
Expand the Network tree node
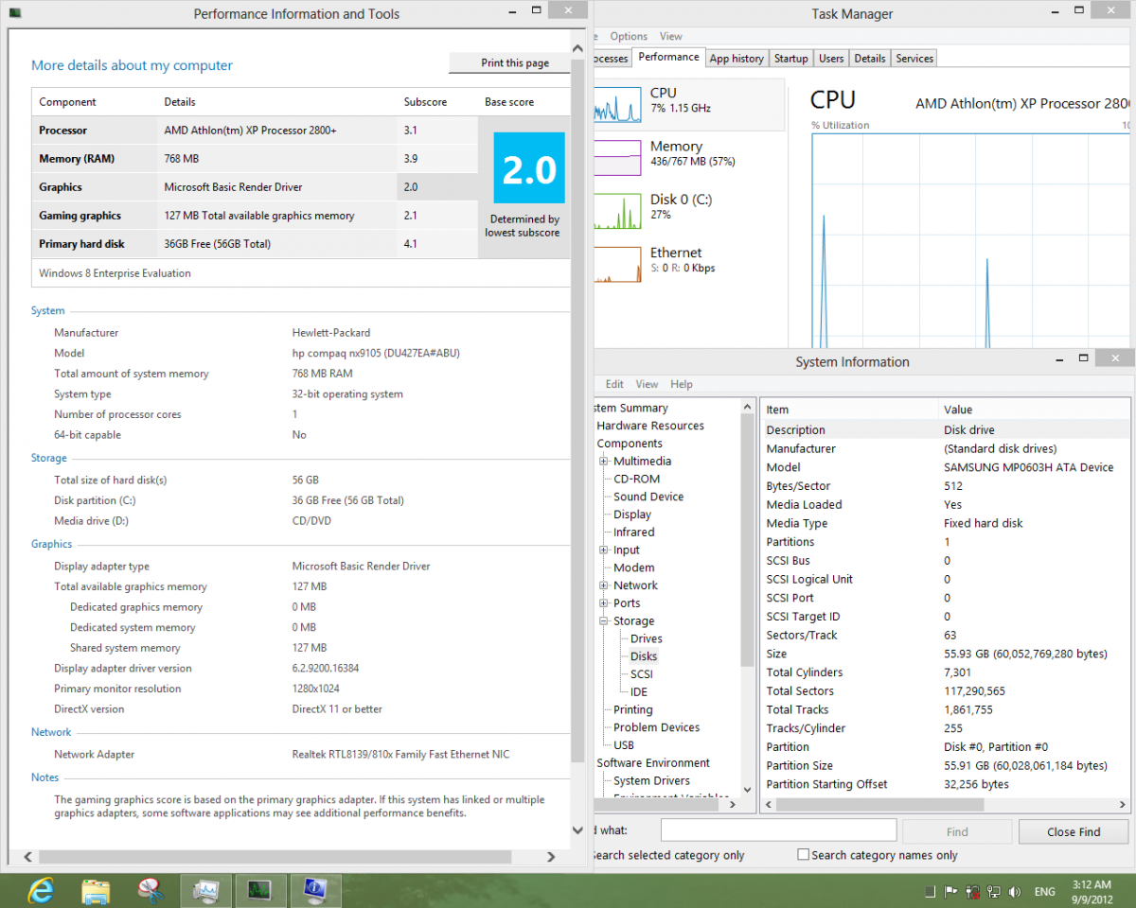604,585
